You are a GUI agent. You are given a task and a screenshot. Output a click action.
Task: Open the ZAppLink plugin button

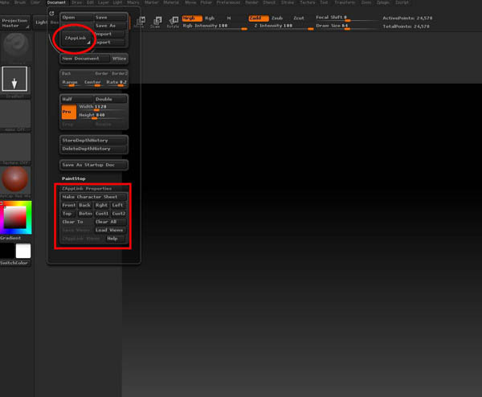coord(77,38)
